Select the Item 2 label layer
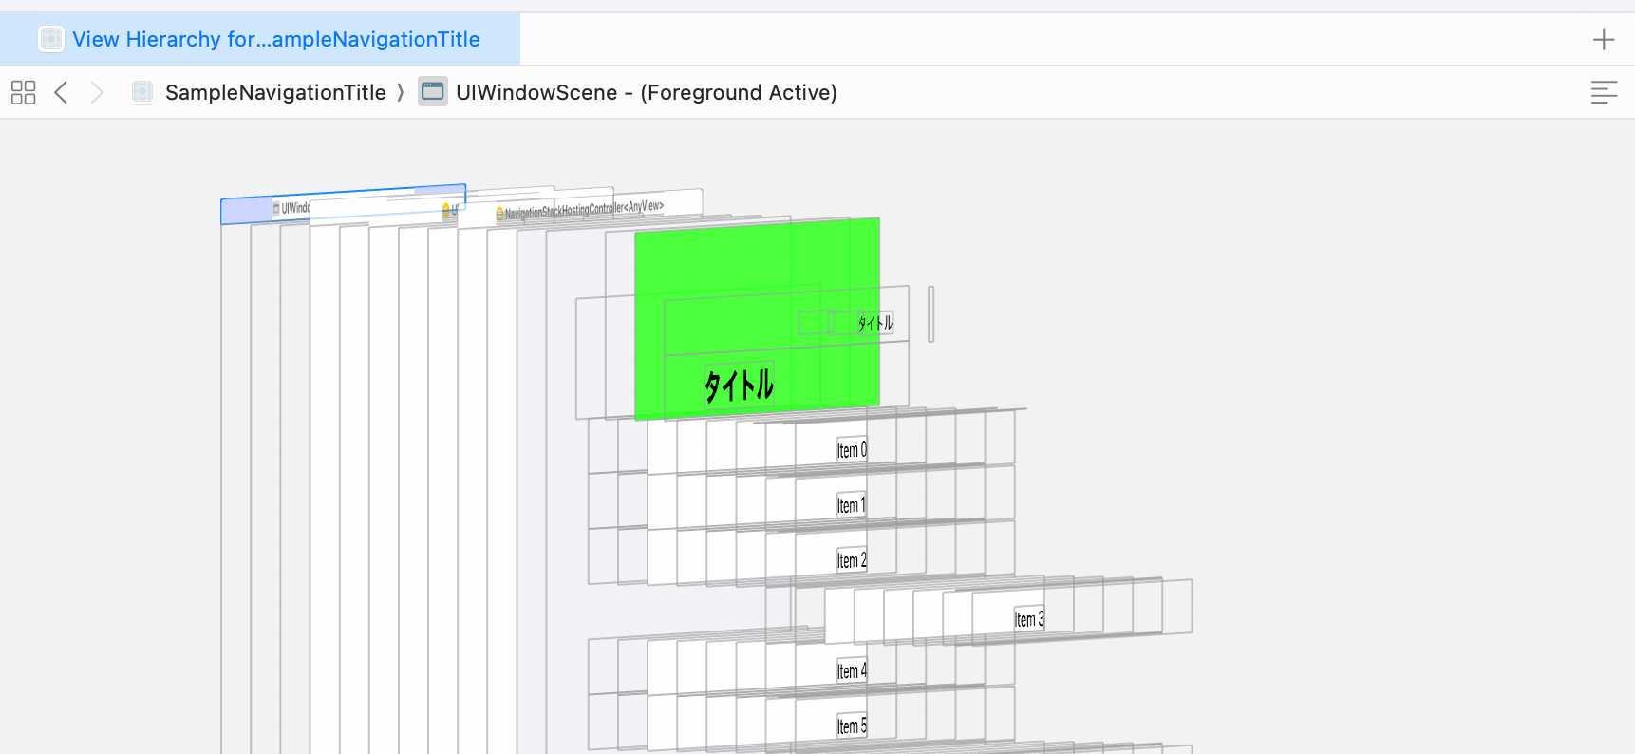 tap(852, 559)
